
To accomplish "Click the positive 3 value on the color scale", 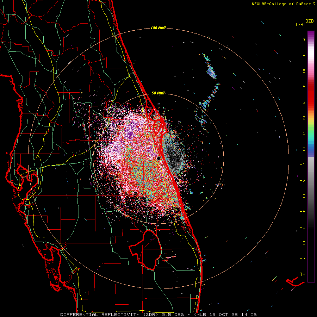I will point(304,102).
